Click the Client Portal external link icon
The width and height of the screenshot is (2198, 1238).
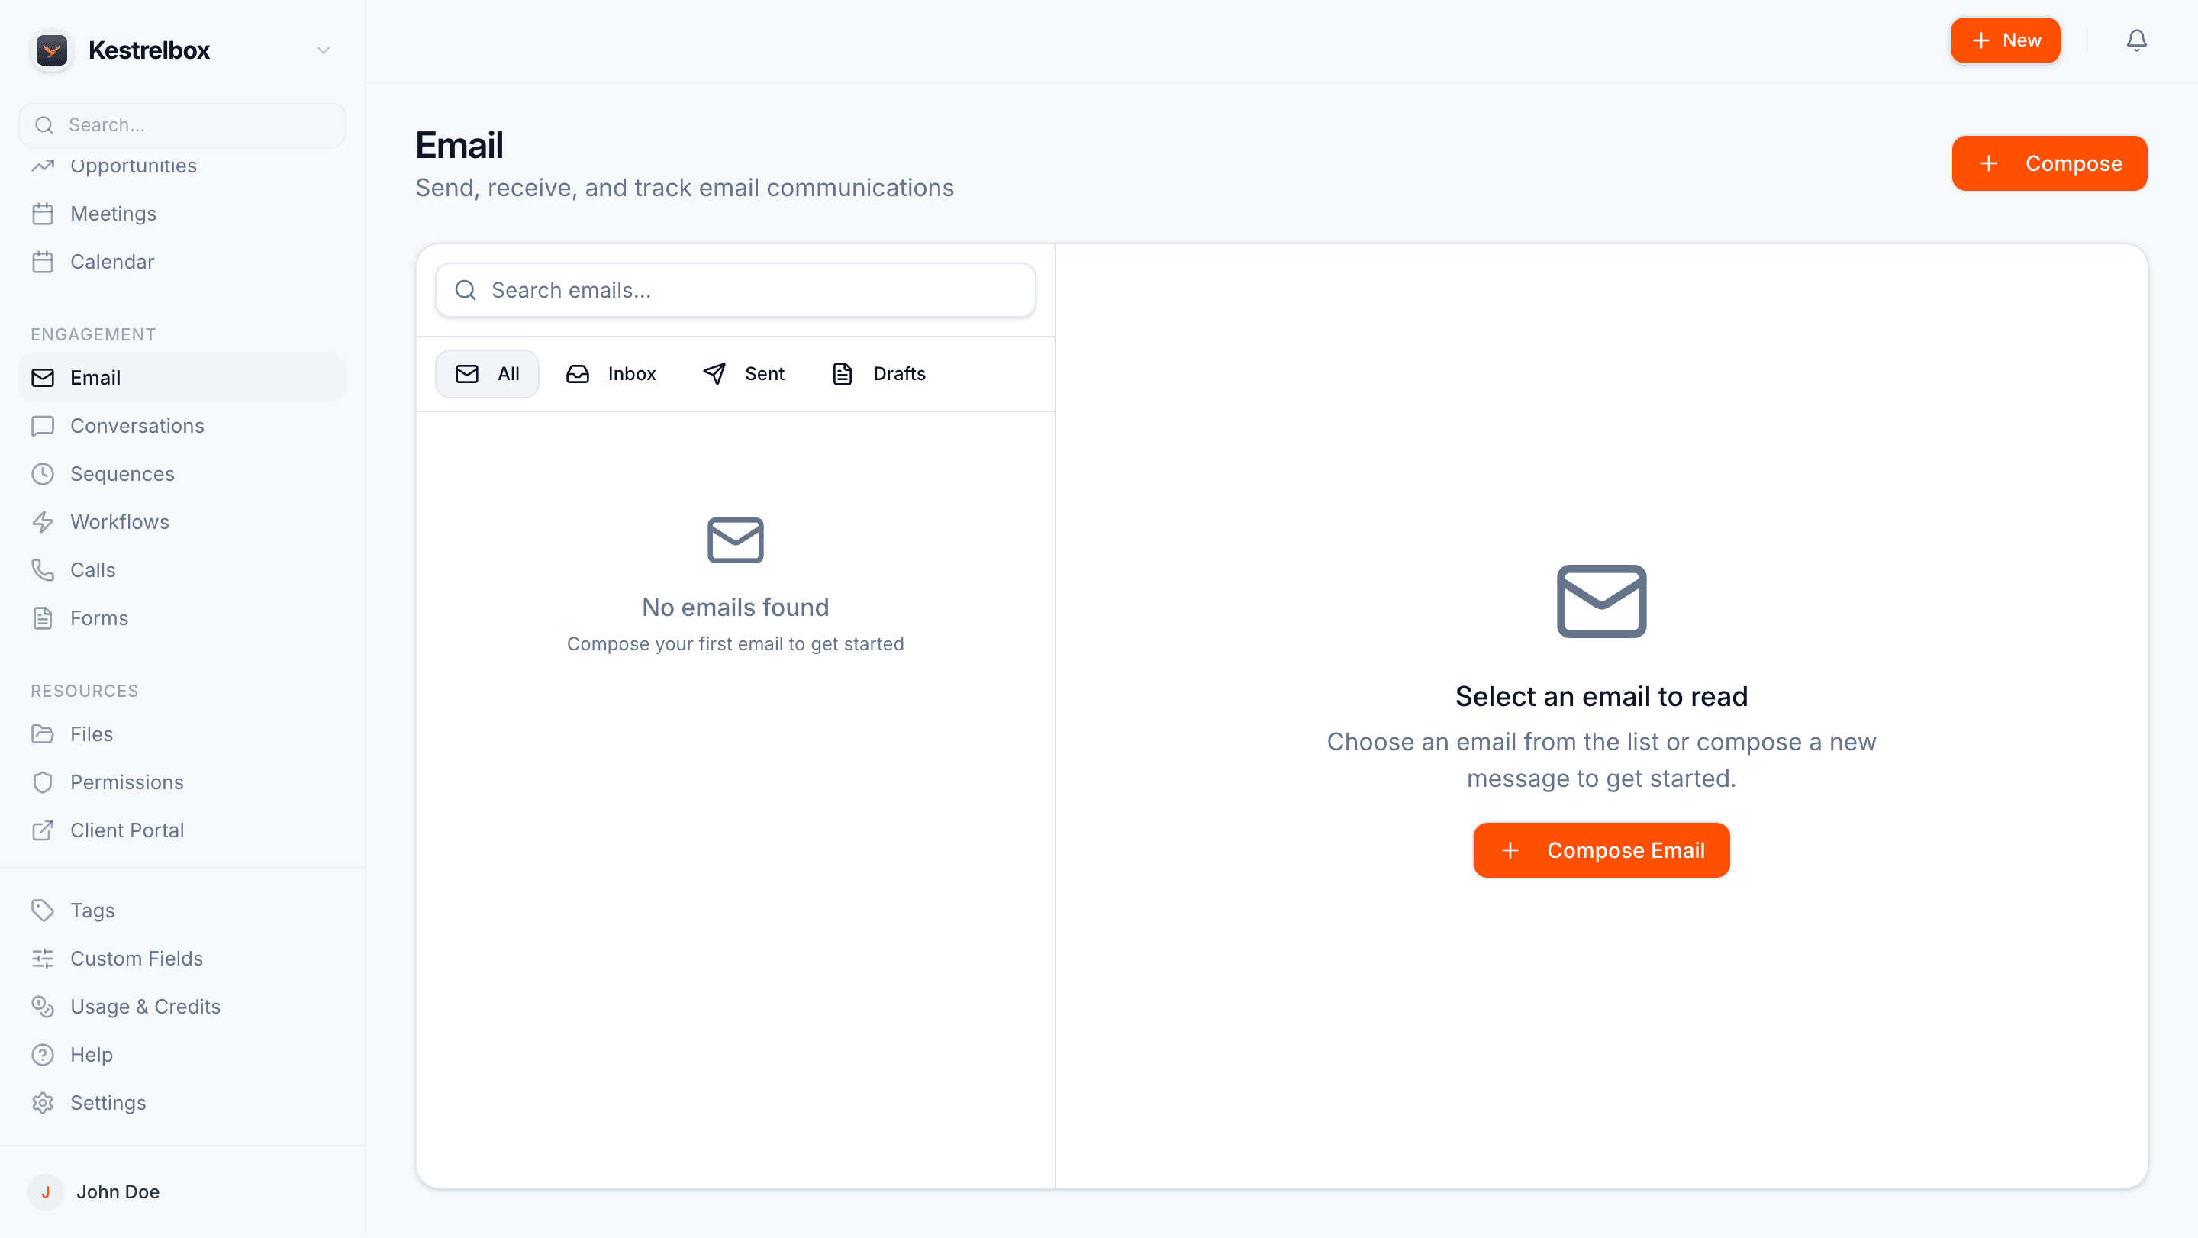44,830
